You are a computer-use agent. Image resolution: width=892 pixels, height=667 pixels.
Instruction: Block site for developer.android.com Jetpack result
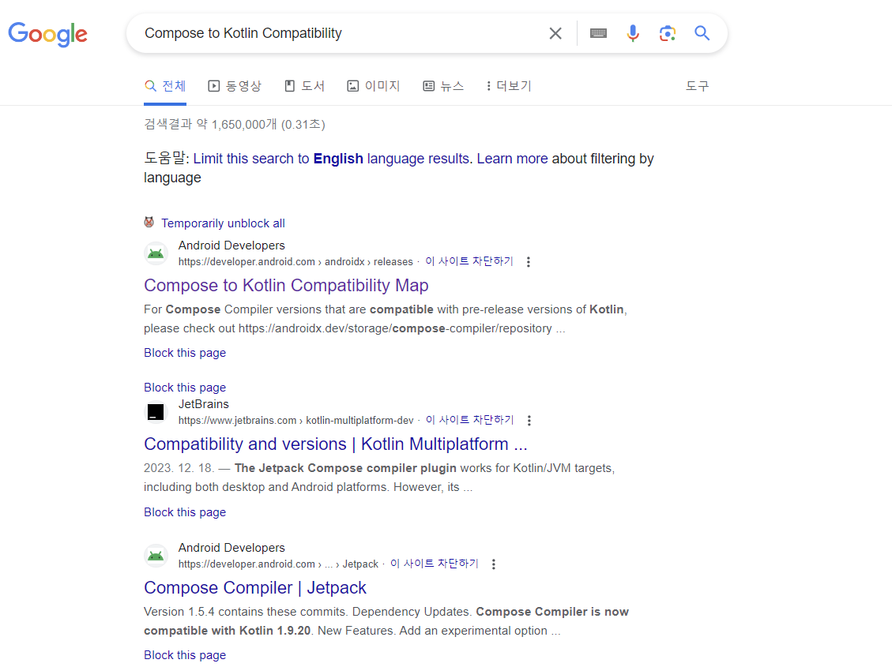(x=435, y=564)
